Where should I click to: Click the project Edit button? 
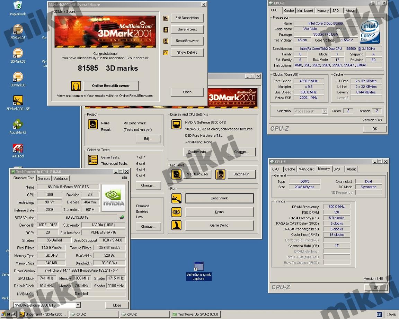coord(148,139)
